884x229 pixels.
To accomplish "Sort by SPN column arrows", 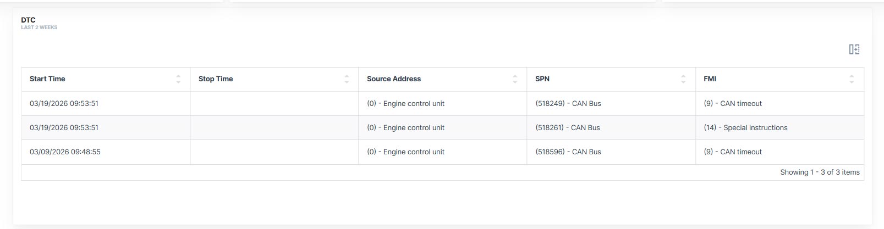I will click(x=683, y=79).
